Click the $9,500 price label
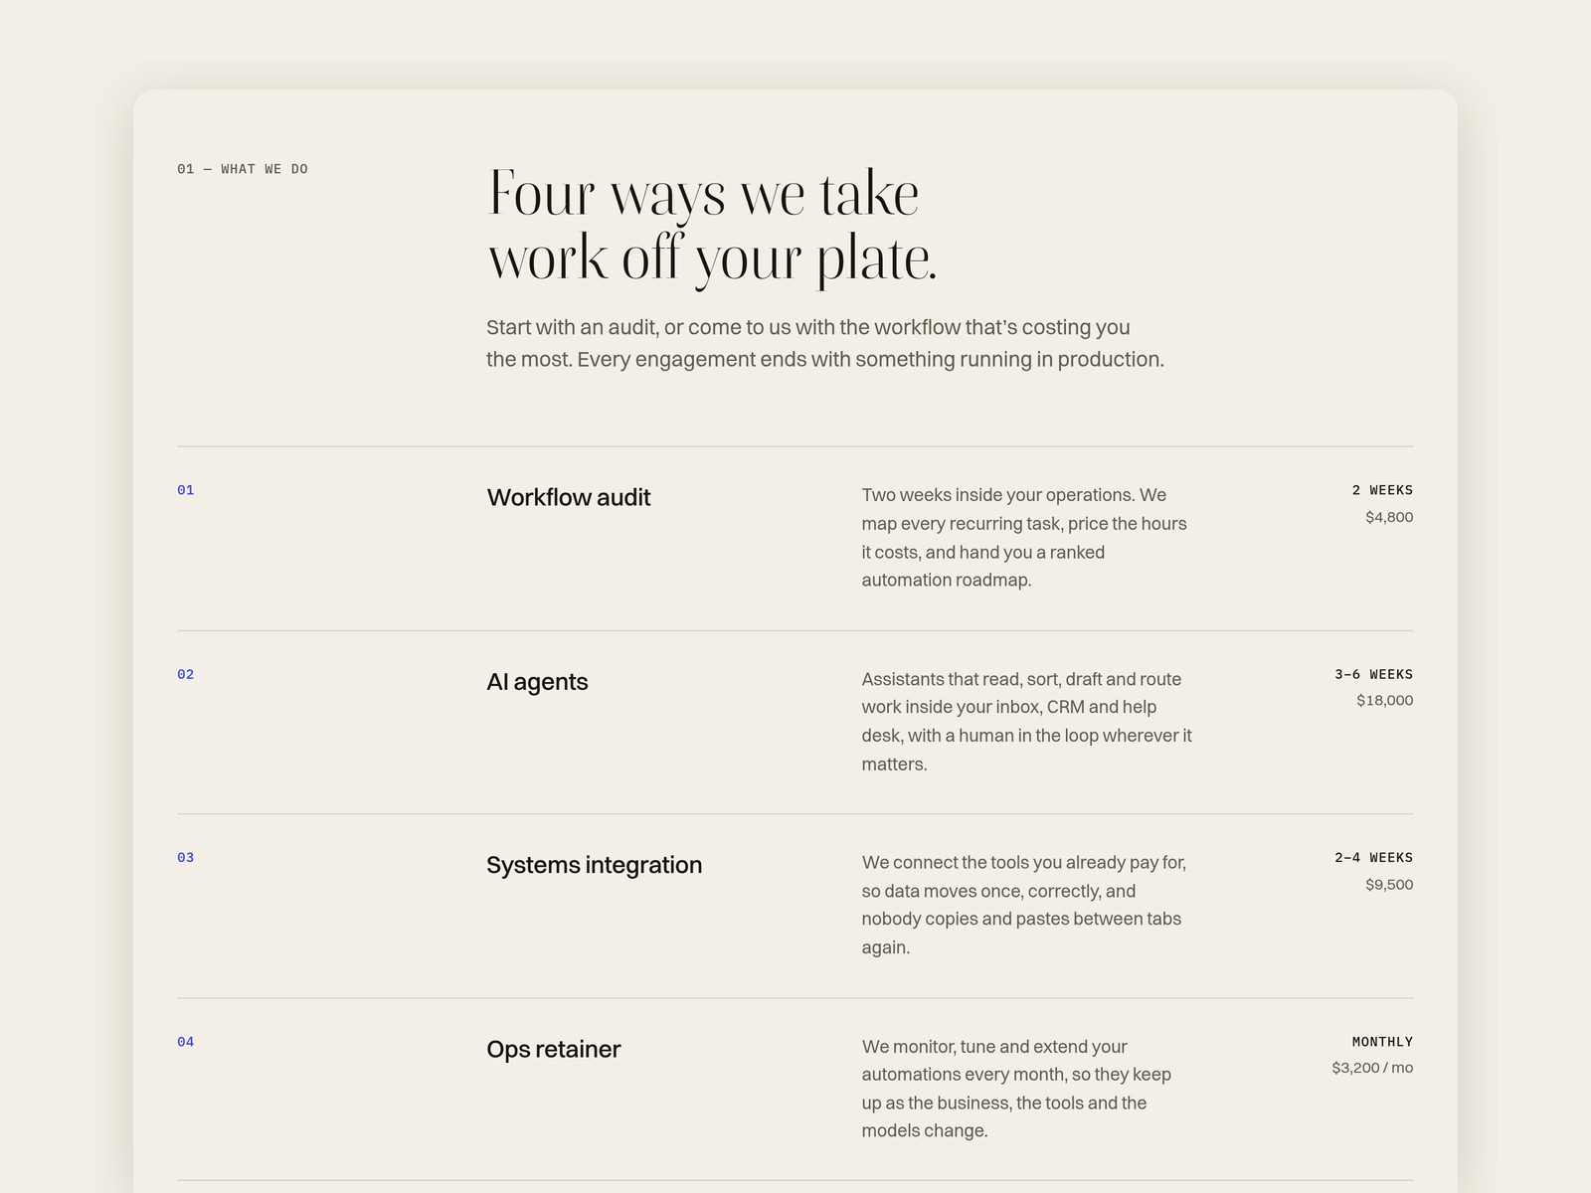 click(x=1389, y=884)
